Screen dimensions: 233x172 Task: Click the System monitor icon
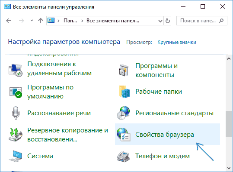[16, 156]
